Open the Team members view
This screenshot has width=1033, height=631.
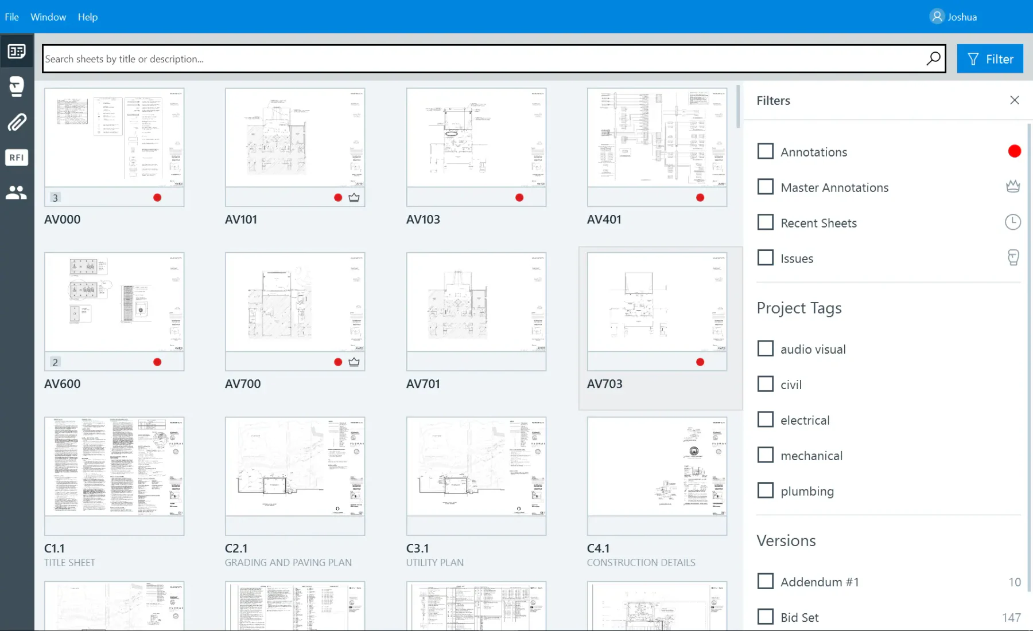(17, 193)
